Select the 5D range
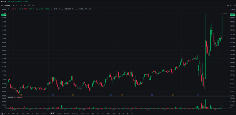The height and width of the screenshot is (115, 236). pos(9,114)
